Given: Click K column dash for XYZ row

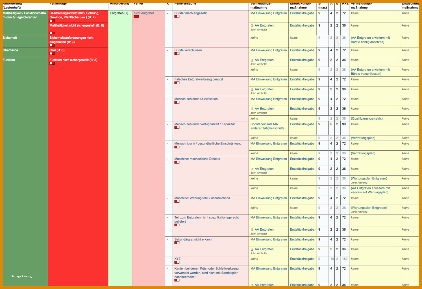Looking at the screenshot, I should [x=167, y=259].
